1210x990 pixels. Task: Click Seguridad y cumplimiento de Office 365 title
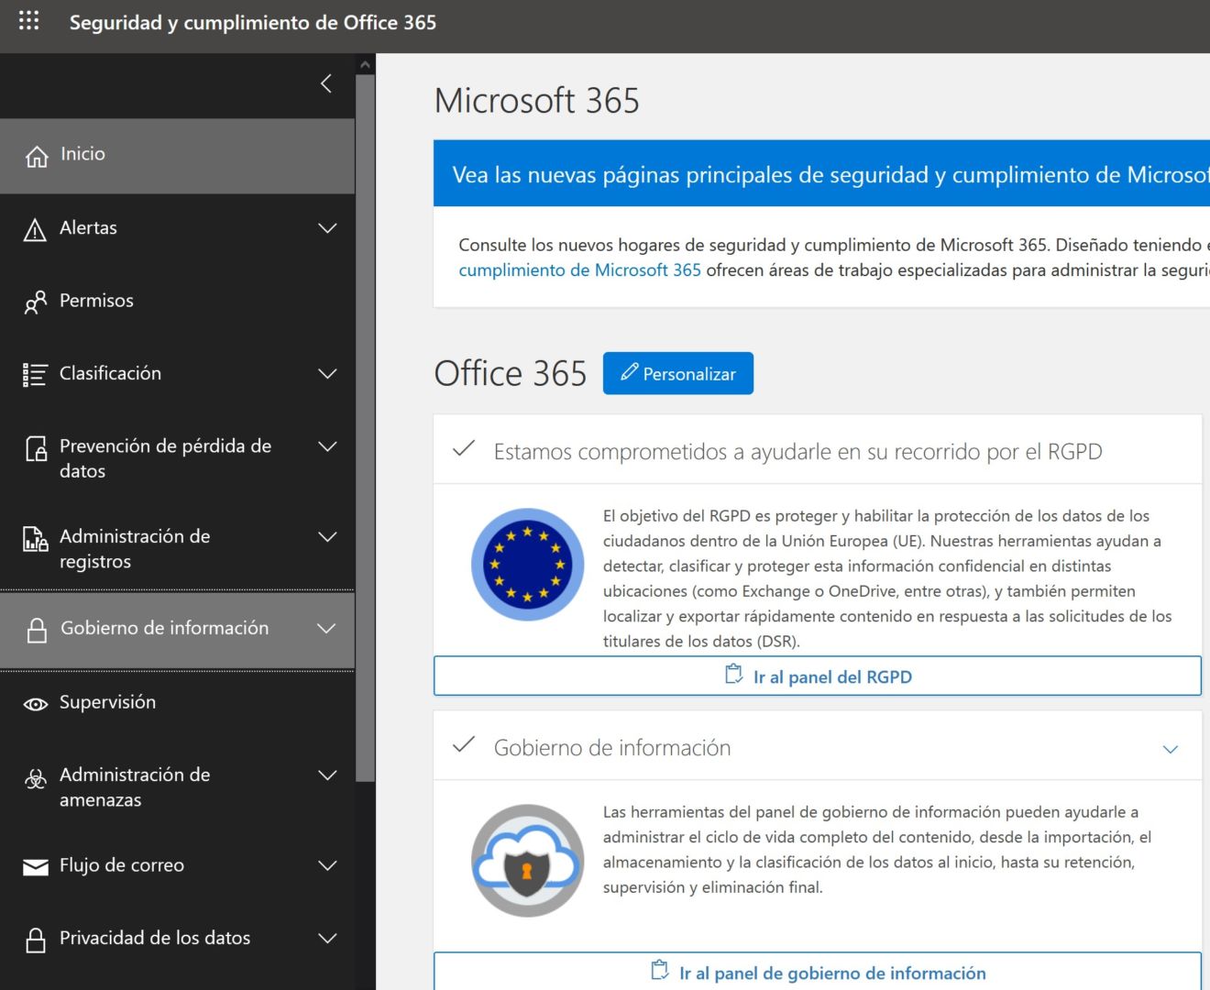click(253, 23)
